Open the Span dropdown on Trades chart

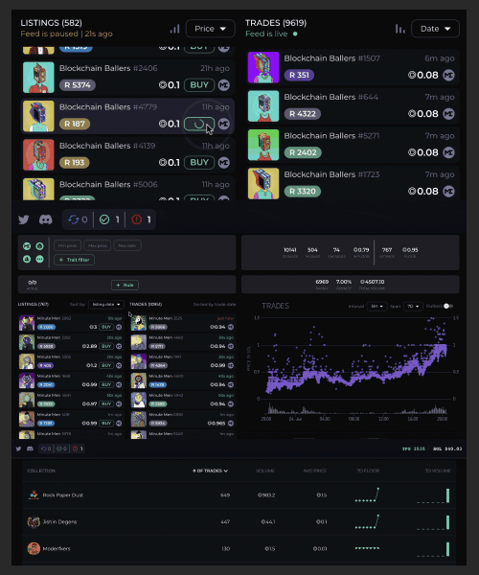(413, 307)
